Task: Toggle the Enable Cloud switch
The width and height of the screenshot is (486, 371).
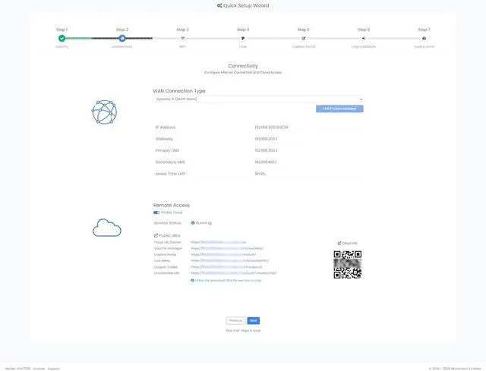Action: (156, 212)
